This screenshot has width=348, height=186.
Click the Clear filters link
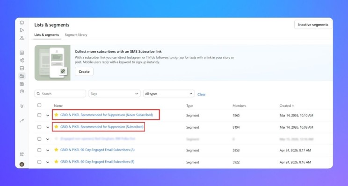(201, 94)
